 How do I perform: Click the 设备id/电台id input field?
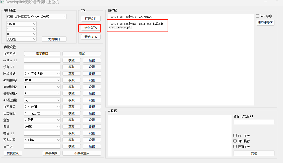click(254, 122)
